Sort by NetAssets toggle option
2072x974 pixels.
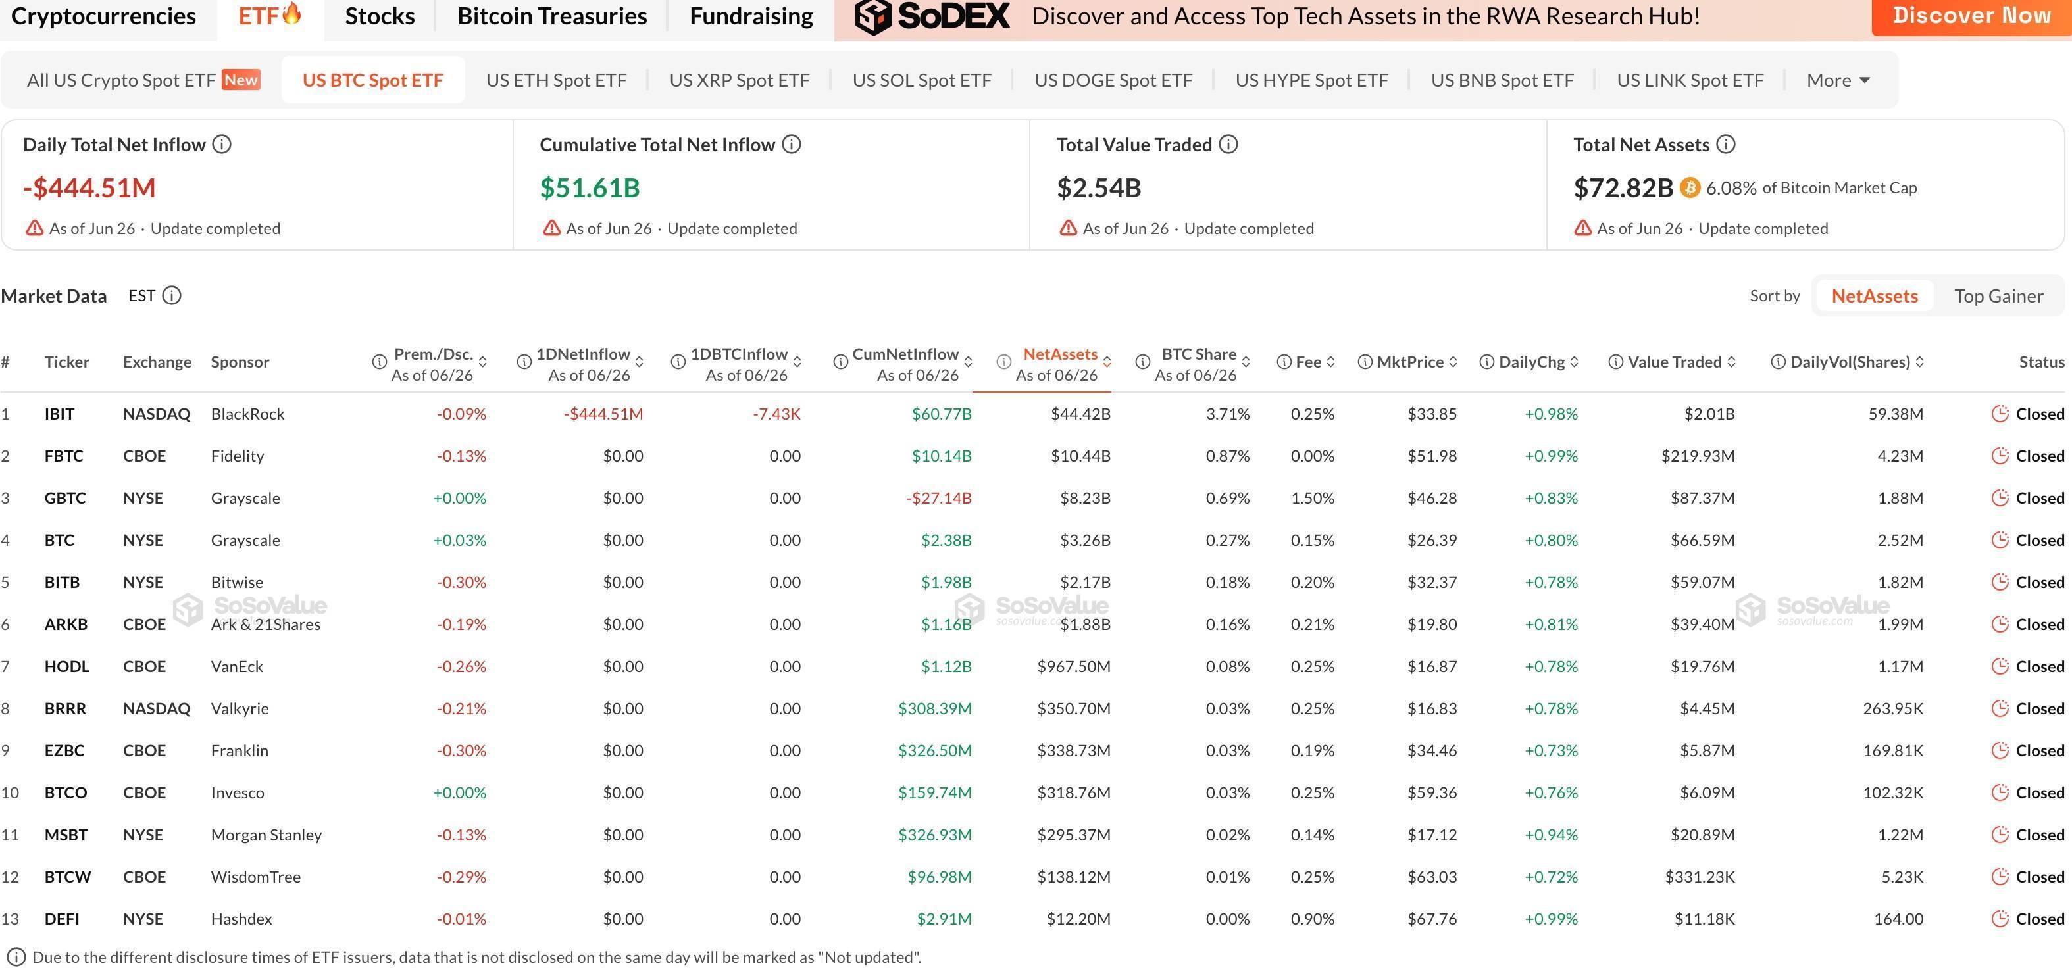[x=1874, y=296]
